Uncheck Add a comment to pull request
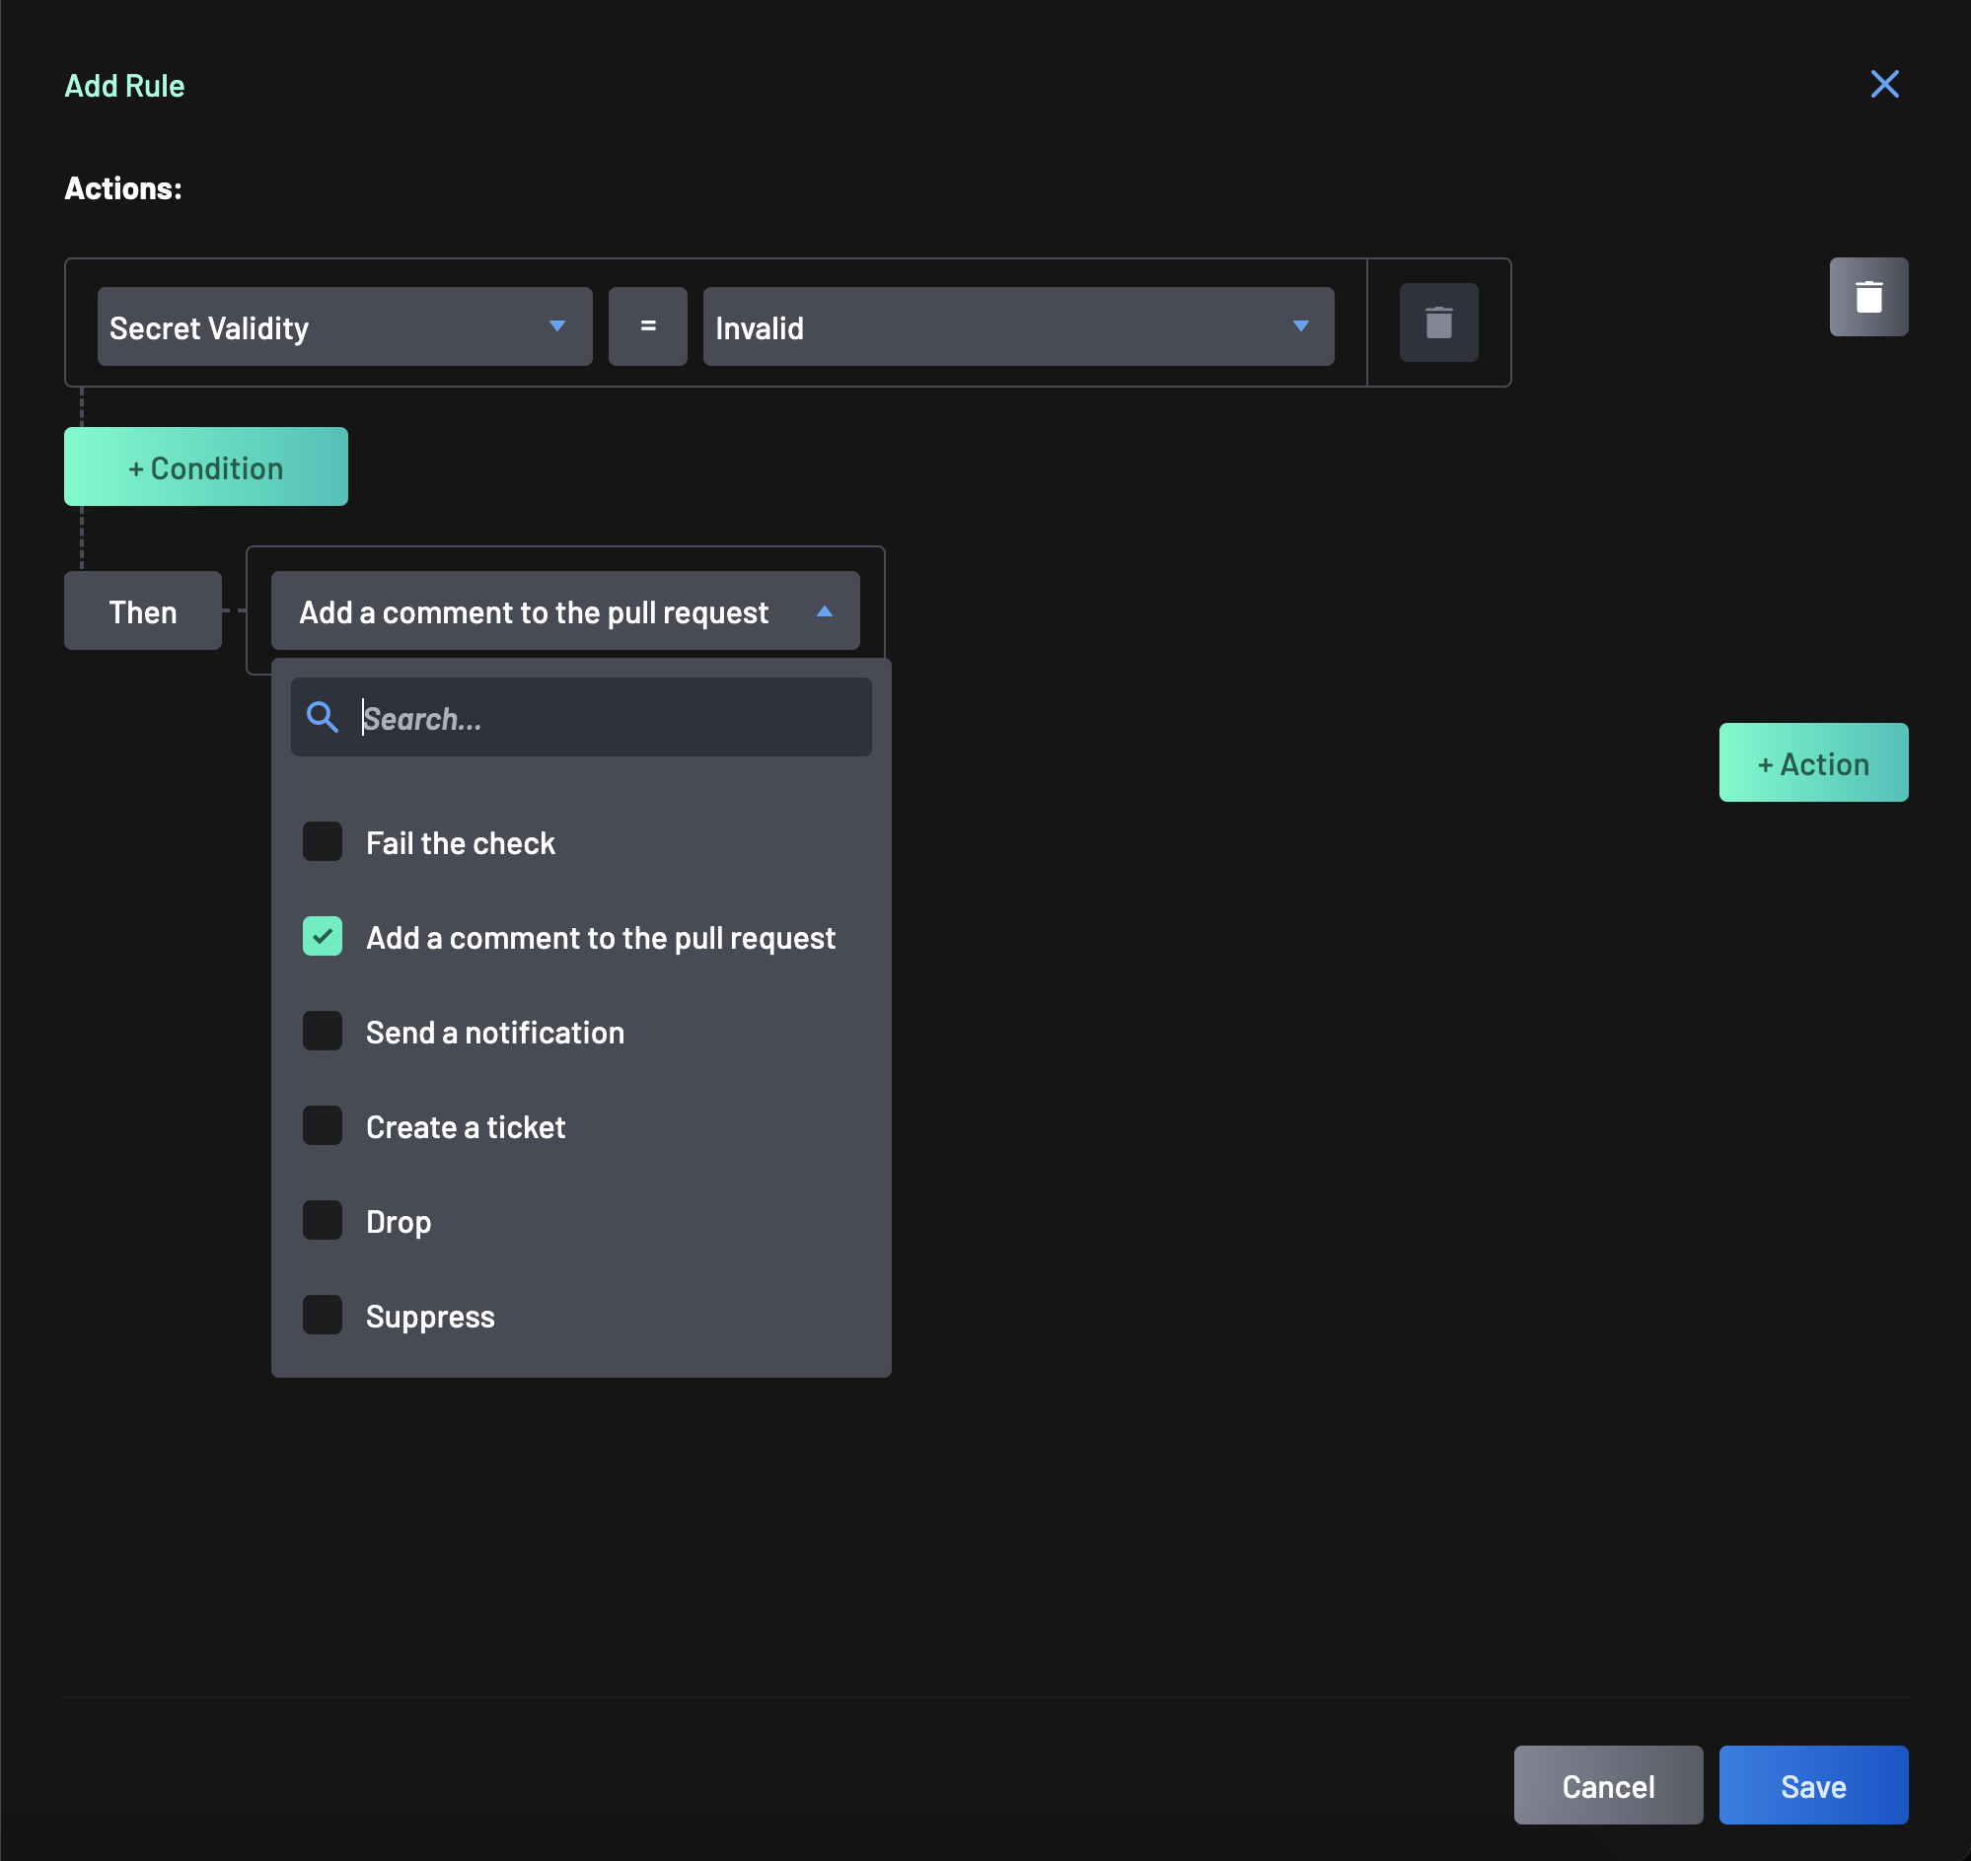1971x1861 pixels. pyautogui.click(x=323, y=937)
